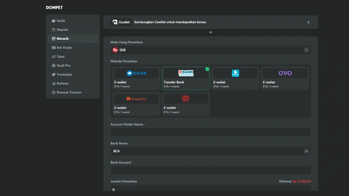Choose ShopeePay as withdrawal method
The image size is (349, 196).
136,104
